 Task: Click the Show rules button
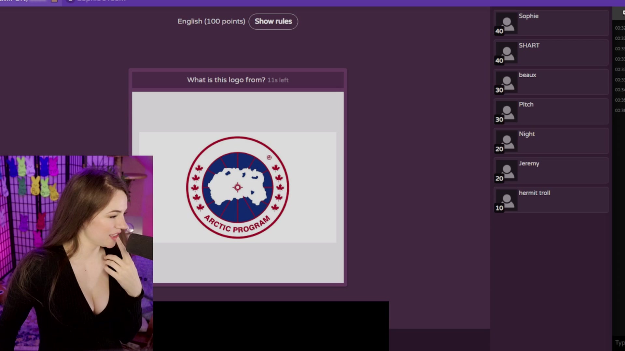tap(273, 21)
